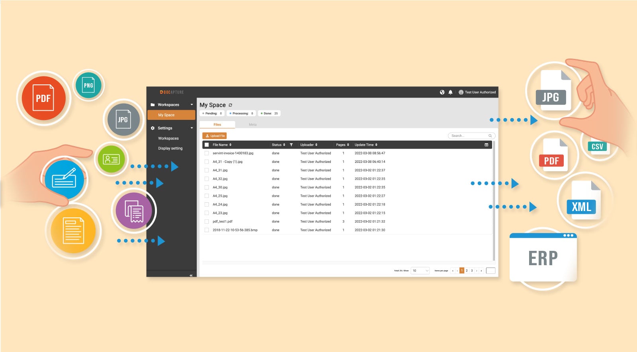Click the ERP window graphic
637x352 pixels.
pos(543,257)
